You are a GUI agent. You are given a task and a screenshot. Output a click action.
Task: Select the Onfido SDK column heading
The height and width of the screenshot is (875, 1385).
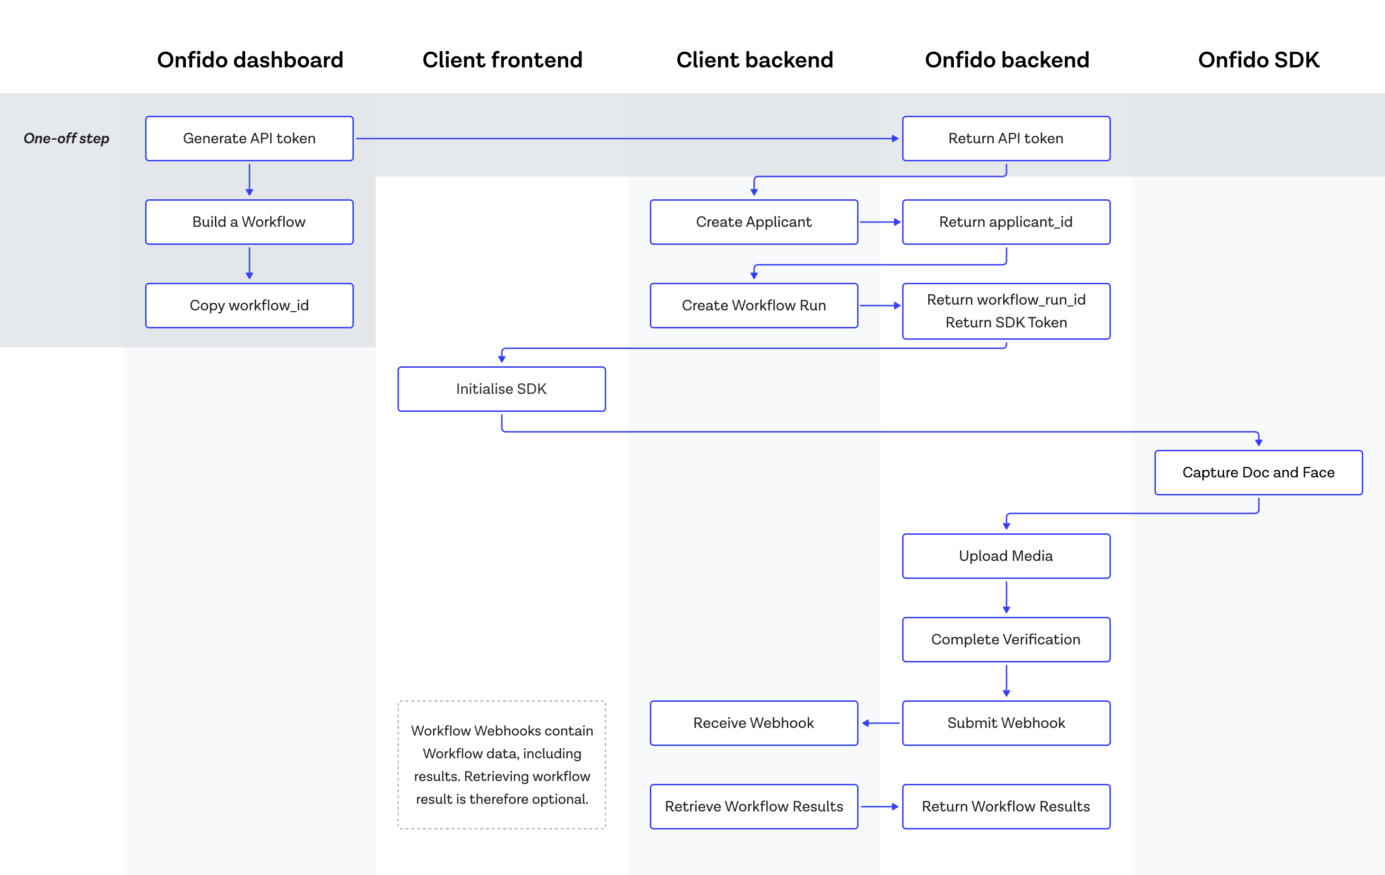pyautogui.click(x=1258, y=60)
